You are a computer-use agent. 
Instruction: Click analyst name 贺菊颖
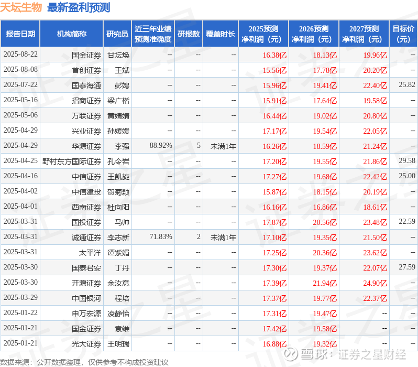pyautogui.click(x=118, y=192)
